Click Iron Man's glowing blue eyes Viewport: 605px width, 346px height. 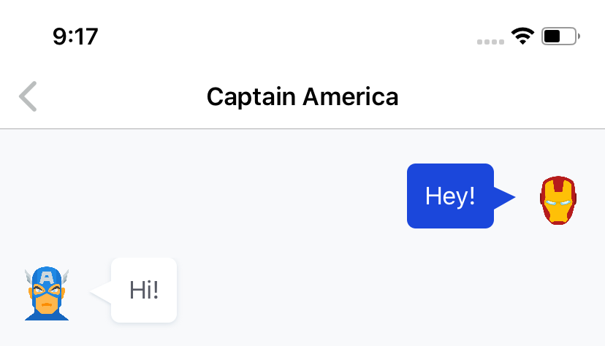[558, 203]
